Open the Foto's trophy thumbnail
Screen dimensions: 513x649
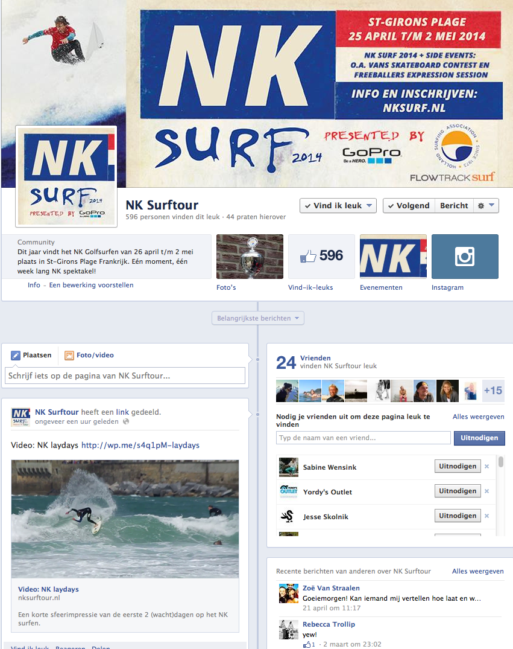(250, 256)
